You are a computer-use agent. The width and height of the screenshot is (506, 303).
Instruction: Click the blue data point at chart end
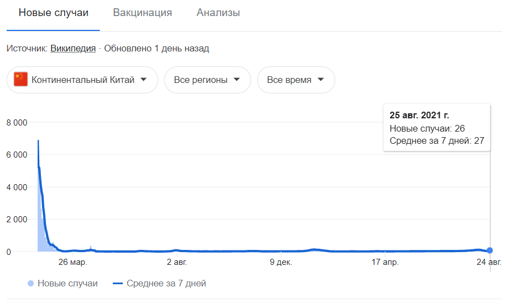(x=489, y=250)
